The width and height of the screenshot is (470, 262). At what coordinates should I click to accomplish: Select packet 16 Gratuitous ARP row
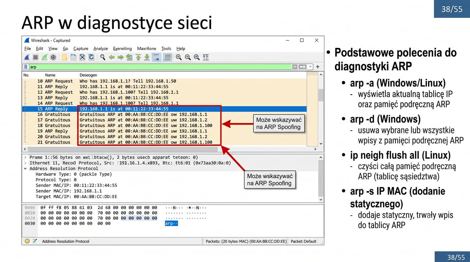tap(164, 114)
